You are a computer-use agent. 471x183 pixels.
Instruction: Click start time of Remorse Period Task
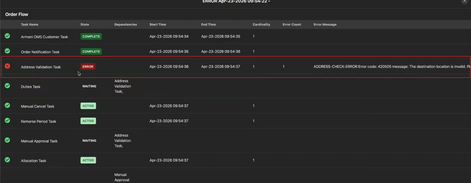169,121
